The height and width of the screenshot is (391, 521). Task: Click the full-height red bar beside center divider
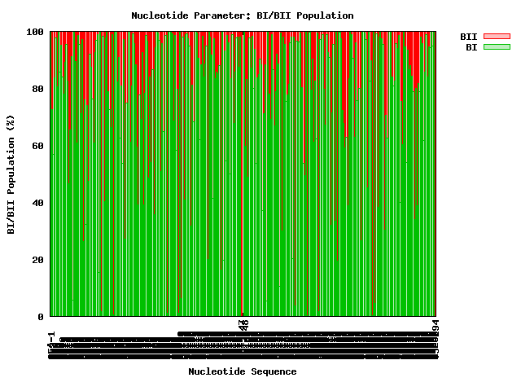[x=242, y=173]
